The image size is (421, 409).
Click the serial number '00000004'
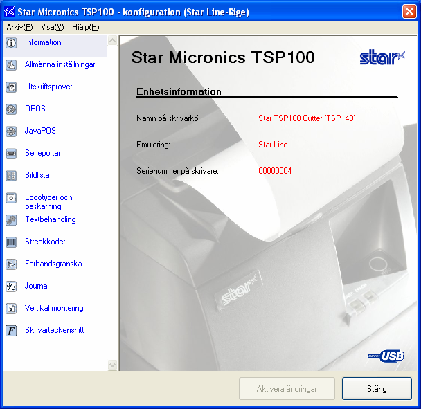tap(275, 171)
